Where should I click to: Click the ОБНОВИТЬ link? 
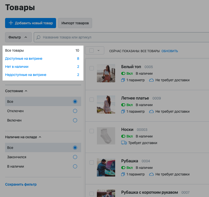170,51
